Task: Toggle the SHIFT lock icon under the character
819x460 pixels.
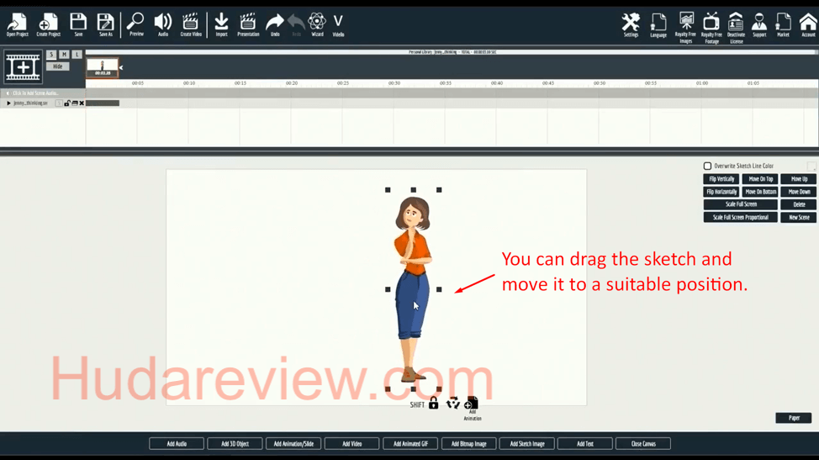Action: 434,403
